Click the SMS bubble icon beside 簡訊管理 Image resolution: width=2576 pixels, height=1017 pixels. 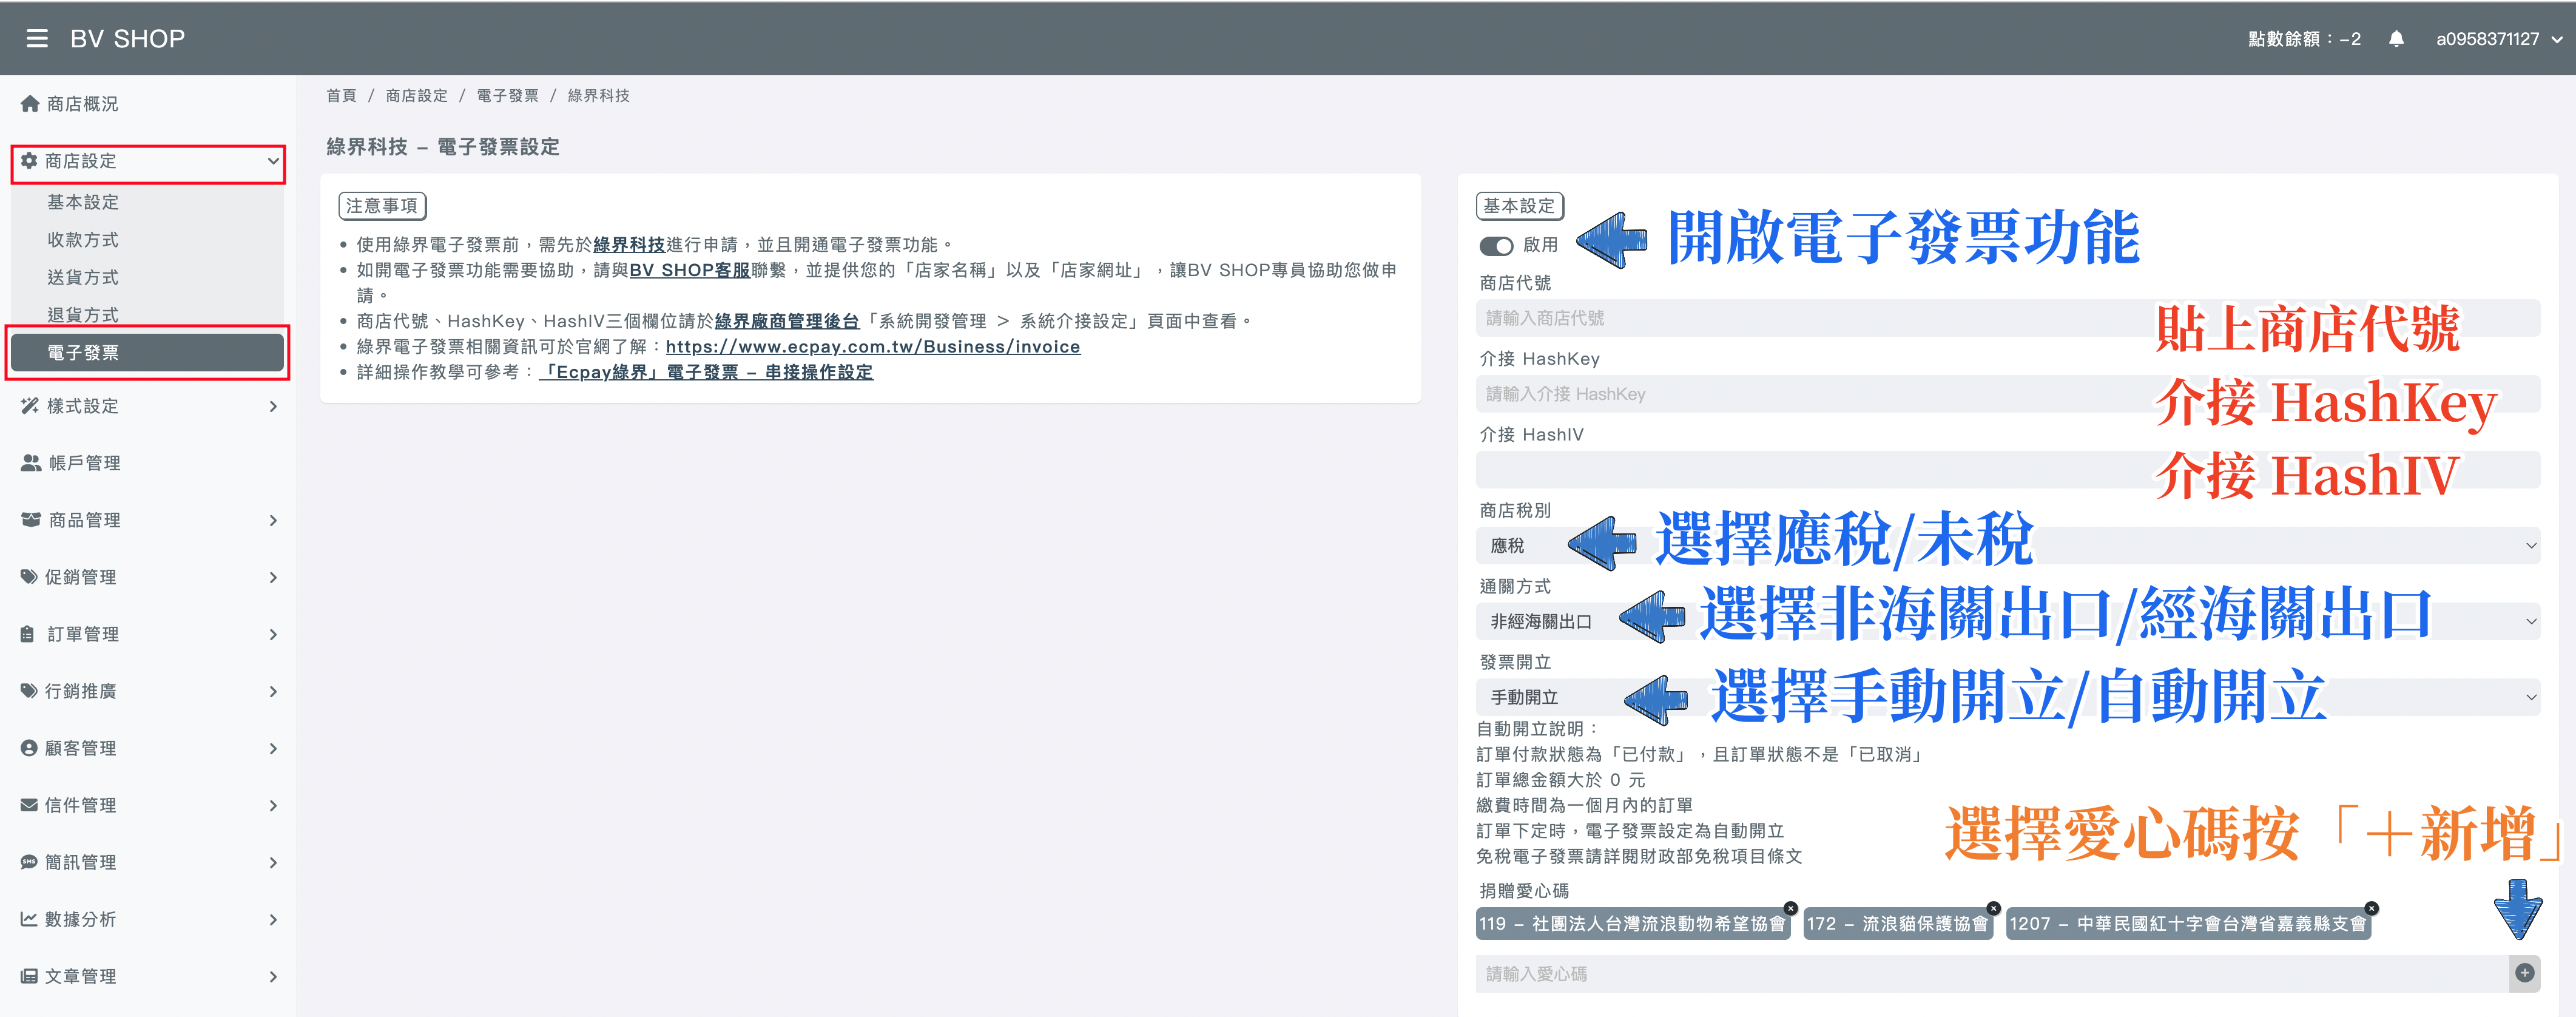point(29,862)
